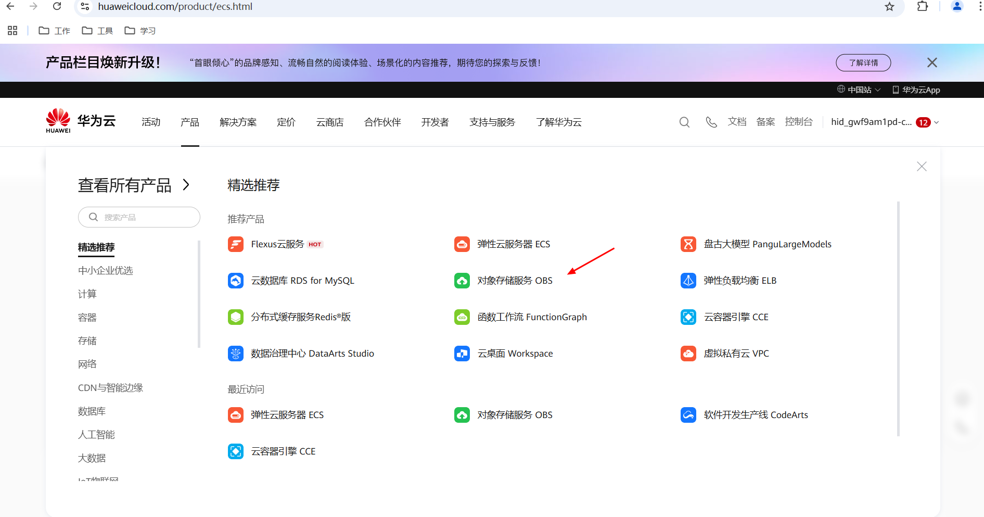Select the 大数据 product category
The image size is (984, 517).
(92, 458)
